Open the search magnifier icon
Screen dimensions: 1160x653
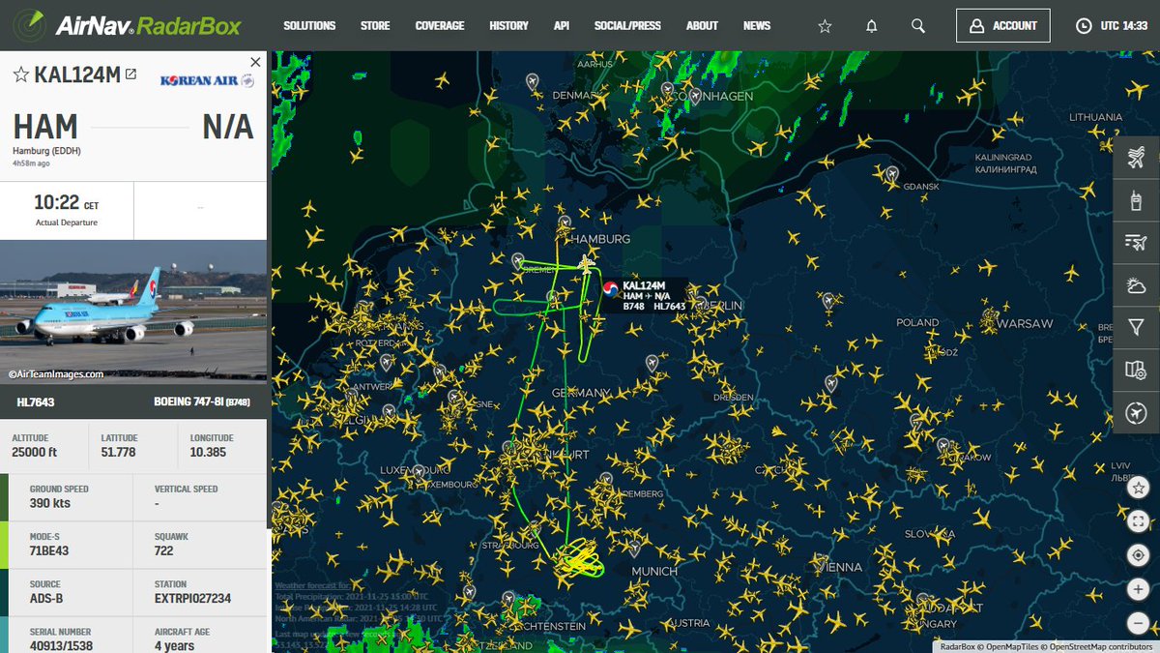pos(918,26)
